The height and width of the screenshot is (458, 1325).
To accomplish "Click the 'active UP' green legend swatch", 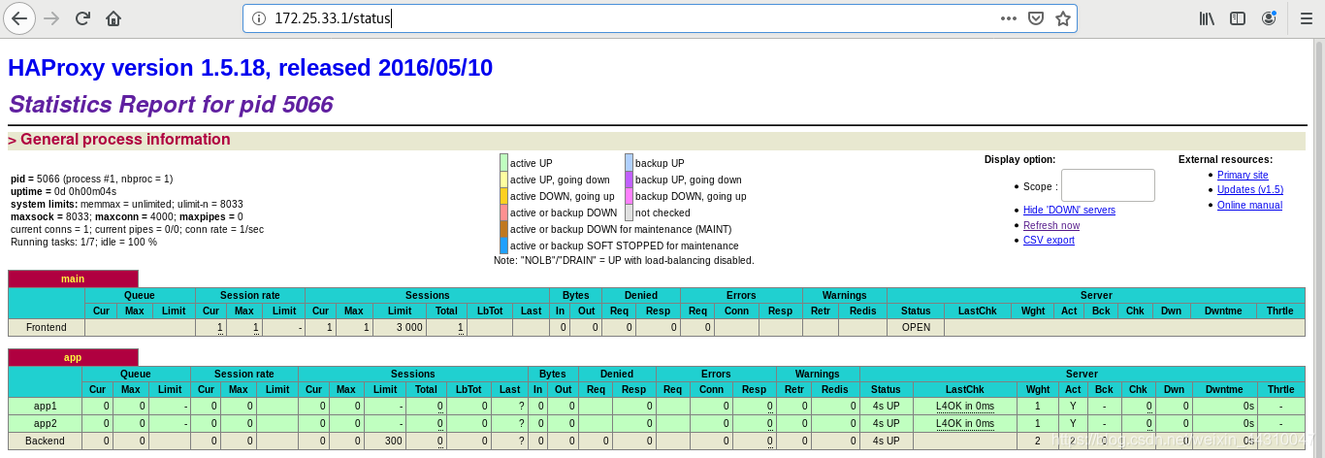I will click(x=503, y=162).
